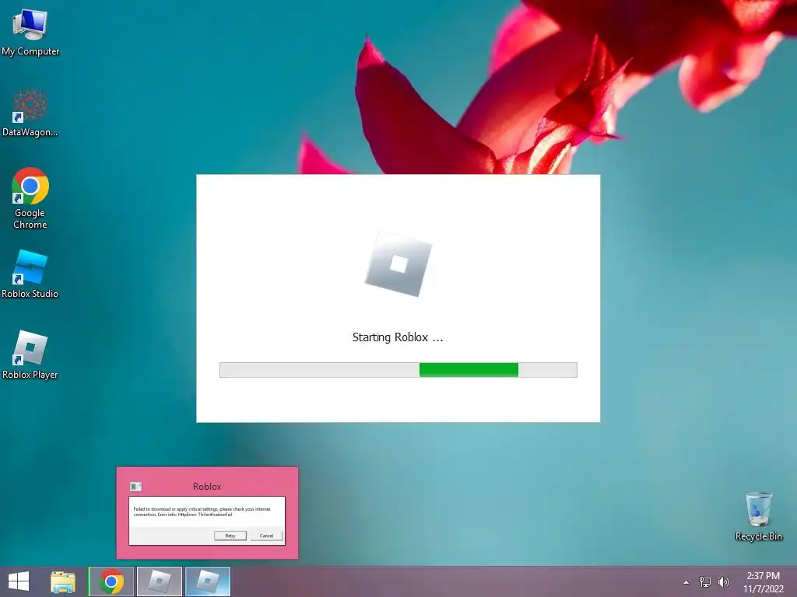Click the clock showing 2:37 PM

coord(763,576)
